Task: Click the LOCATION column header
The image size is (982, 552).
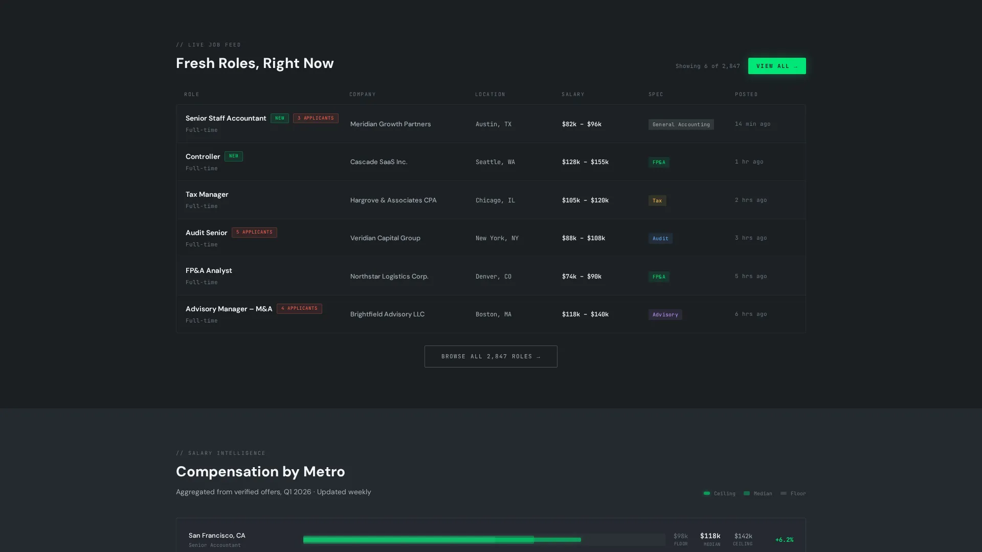Action: [490, 94]
